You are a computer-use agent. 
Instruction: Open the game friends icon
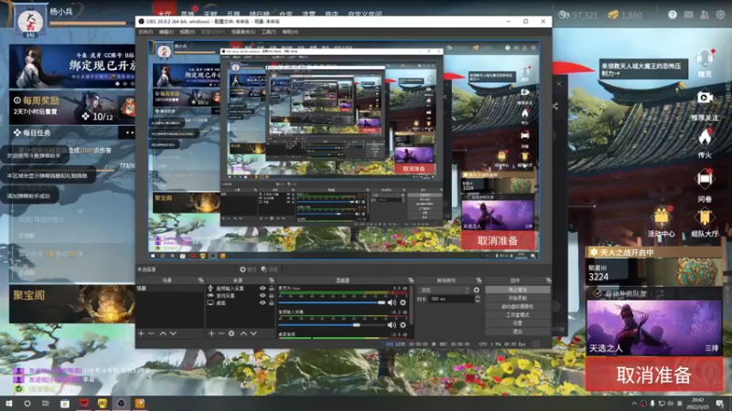coord(705,15)
